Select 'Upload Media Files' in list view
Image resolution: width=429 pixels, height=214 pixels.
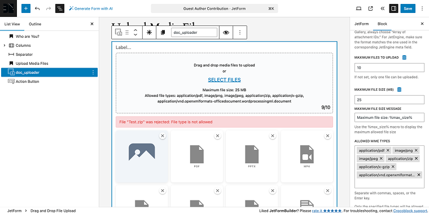(32, 63)
